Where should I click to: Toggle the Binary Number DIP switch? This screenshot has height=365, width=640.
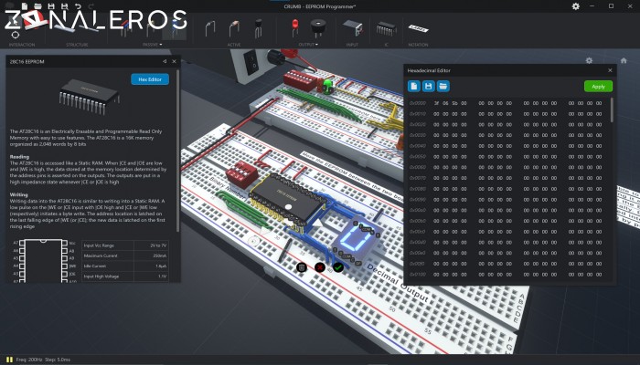tap(241, 174)
